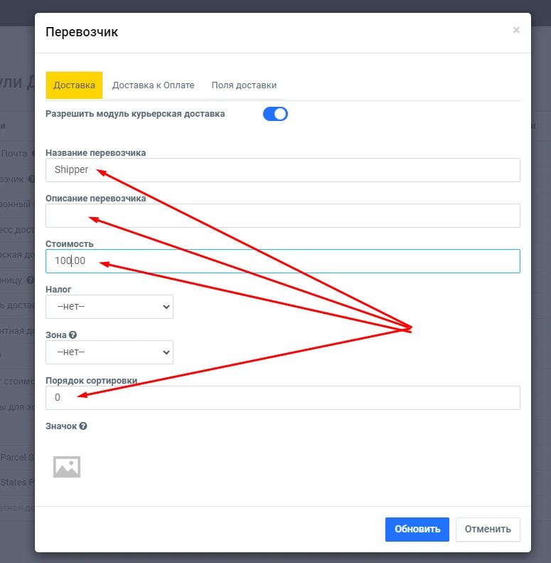
Task: Click the Разрешить модуль курьерская доставка label
Action: (x=135, y=114)
